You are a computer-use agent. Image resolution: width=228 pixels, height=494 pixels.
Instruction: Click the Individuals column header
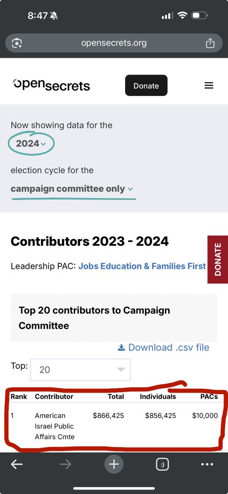tap(158, 397)
